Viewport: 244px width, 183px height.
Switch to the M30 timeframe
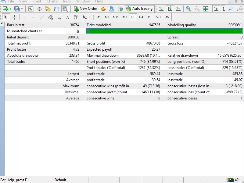pyautogui.click(x=124, y=17)
